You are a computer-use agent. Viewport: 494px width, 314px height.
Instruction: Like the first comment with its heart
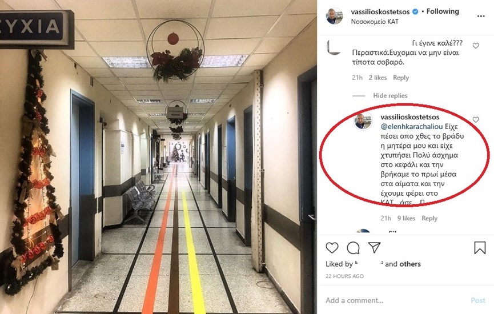coord(476,46)
